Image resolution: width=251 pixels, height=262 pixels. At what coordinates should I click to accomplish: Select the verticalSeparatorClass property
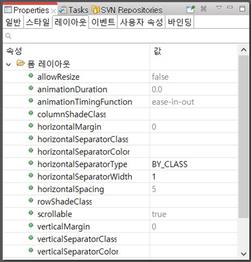pyautogui.click(x=77, y=239)
